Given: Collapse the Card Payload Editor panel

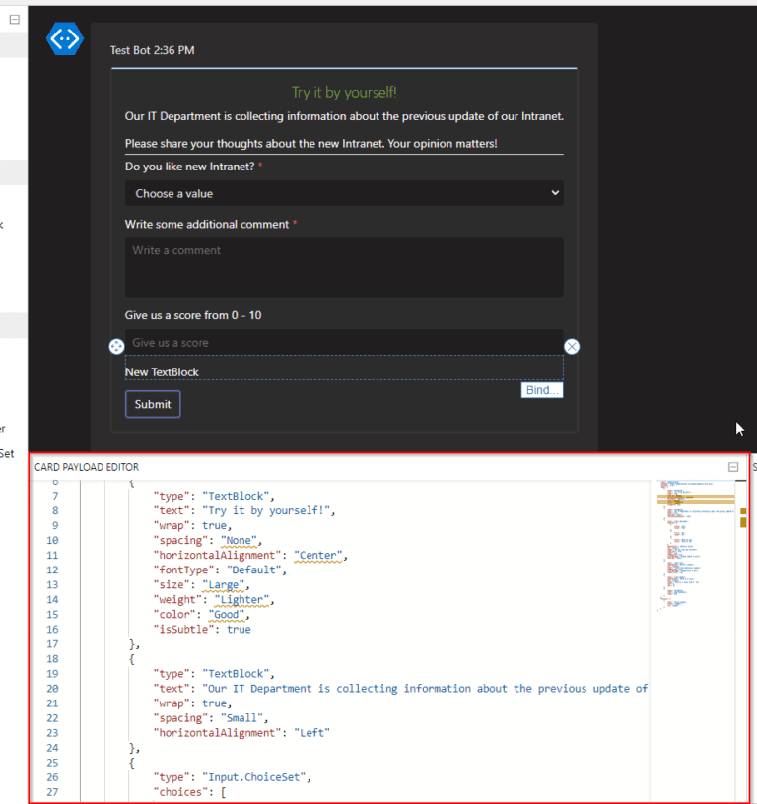Looking at the screenshot, I should [x=732, y=467].
